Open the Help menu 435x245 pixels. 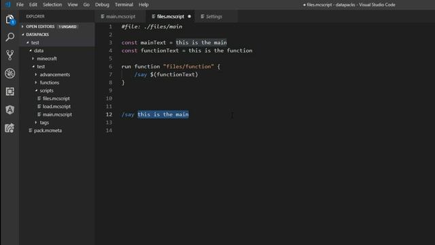click(x=143, y=5)
